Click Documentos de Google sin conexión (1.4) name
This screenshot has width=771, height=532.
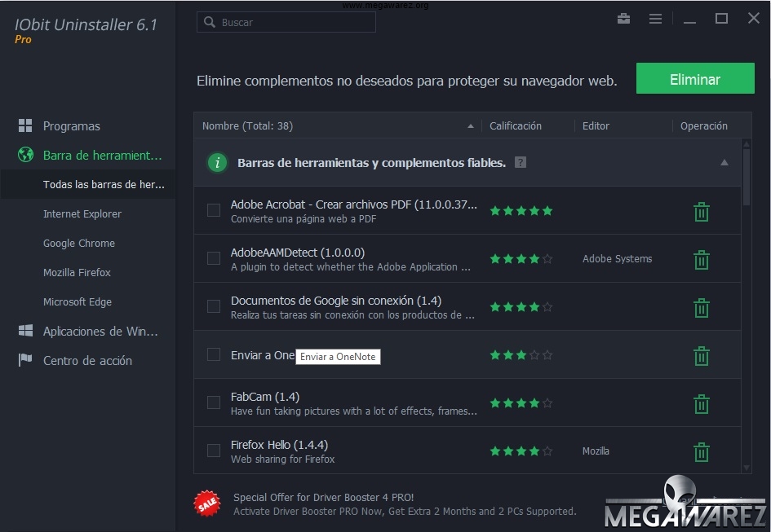336,301
